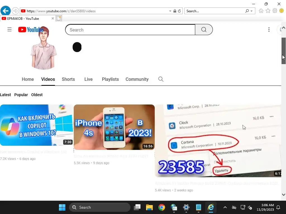Open YouTube settings three-dot menu
This screenshot has width=286, height=214.
pos(269,30)
